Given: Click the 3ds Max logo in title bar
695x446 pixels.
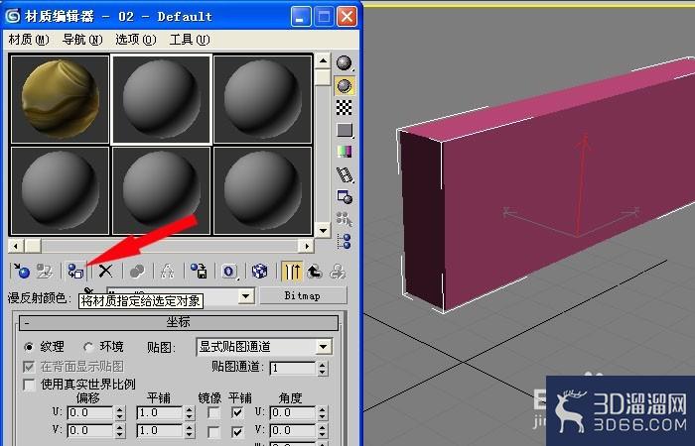Looking at the screenshot, I should pyautogui.click(x=12, y=17).
